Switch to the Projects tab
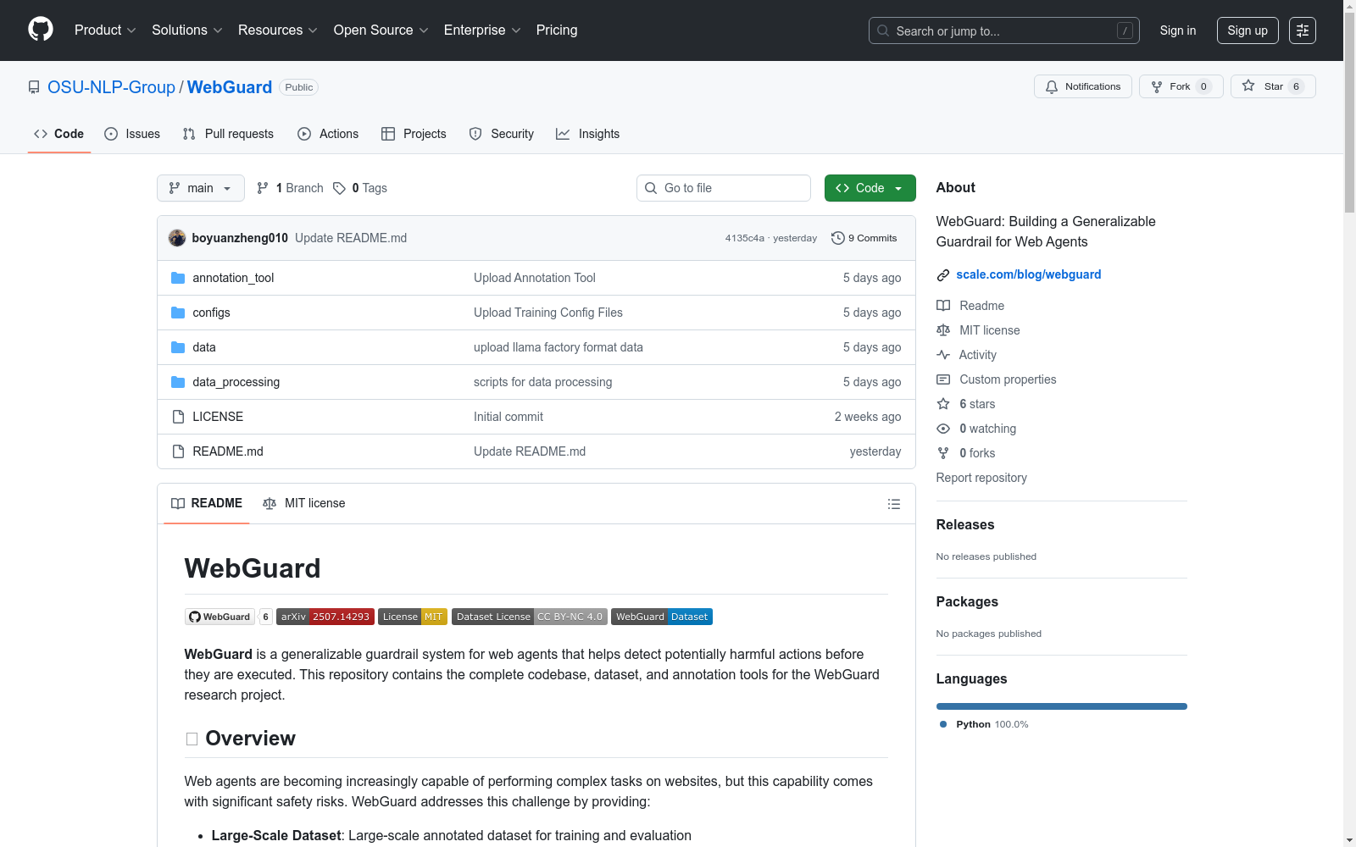The height and width of the screenshot is (847, 1356). tap(414, 134)
